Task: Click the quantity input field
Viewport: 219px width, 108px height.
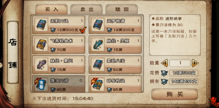Action: point(180,63)
